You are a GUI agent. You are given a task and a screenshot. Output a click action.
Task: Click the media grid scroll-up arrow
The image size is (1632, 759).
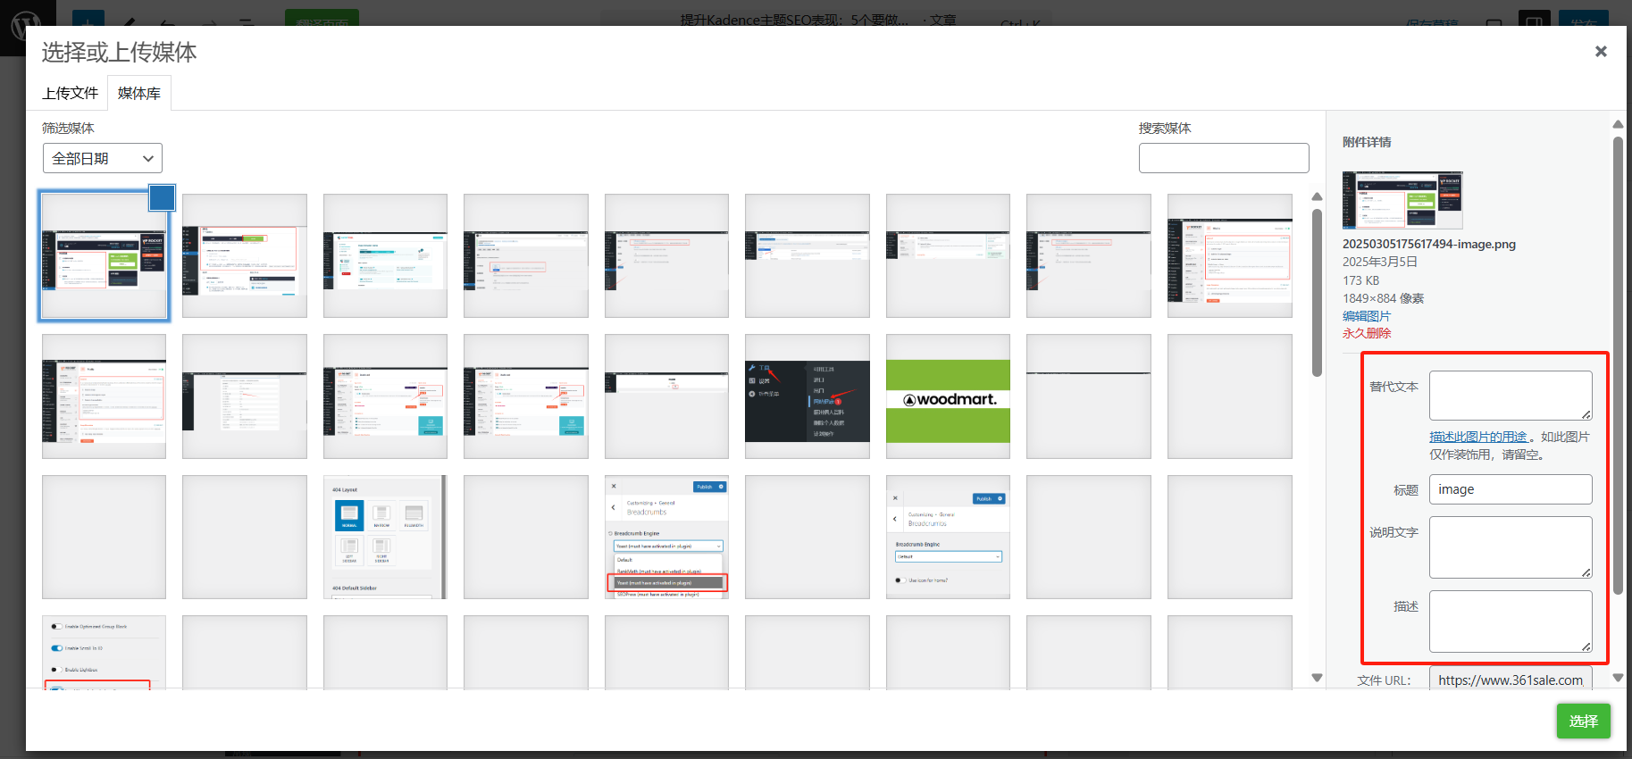(x=1317, y=196)
